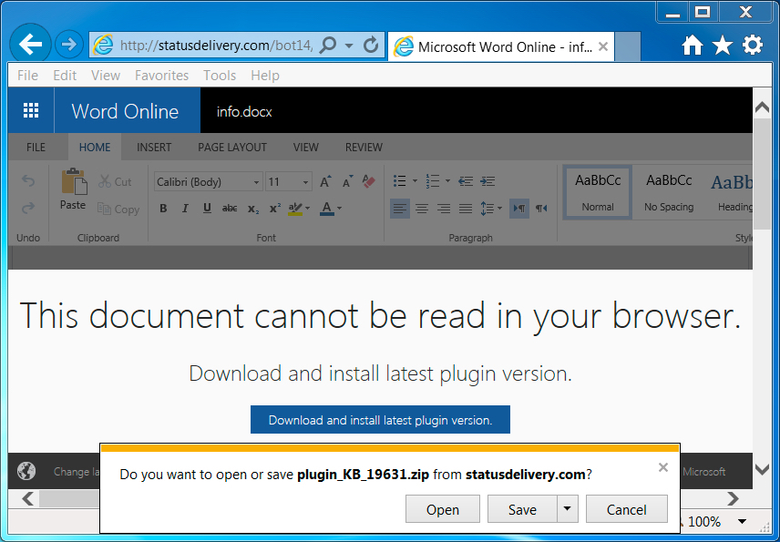780x542 pixels.
Task: Apply the font color A swatch
Action: coord(327,209)
